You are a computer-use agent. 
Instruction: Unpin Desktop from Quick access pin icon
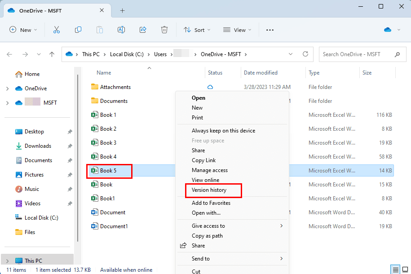tap(70, 132)
